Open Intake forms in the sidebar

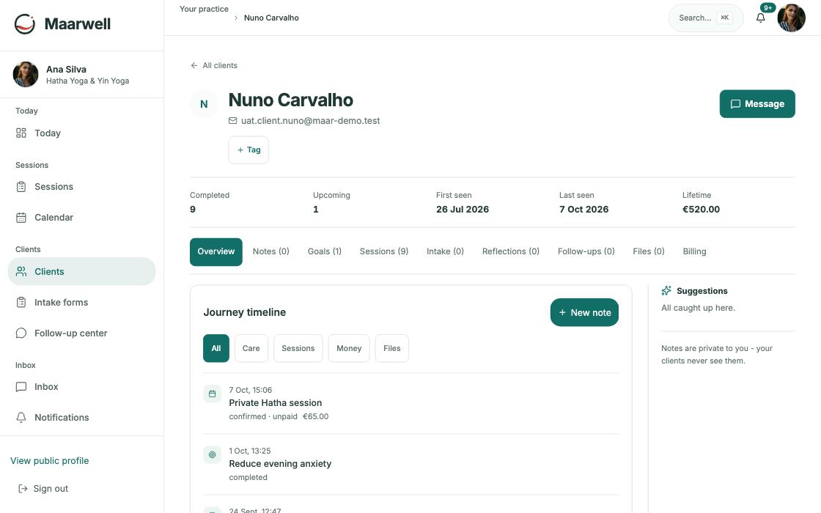(81, 302)
